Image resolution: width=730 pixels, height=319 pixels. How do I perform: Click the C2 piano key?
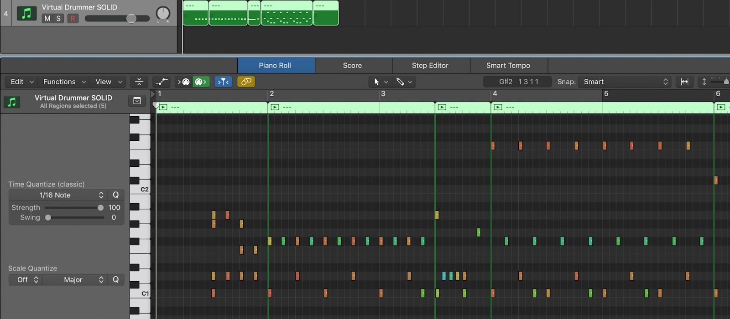(140, 189)
